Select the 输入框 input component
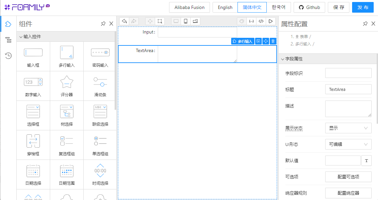The width and height of the screenshot is (378, 200). [x=33, y=57]
